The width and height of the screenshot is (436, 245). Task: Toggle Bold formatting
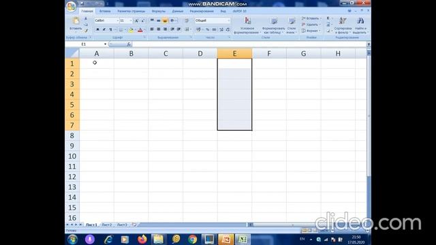tap(97, 29)
